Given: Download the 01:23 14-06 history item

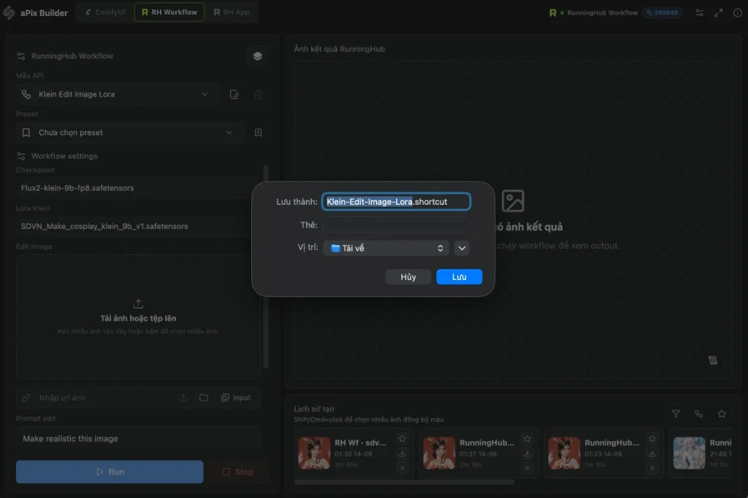Looking at the screenshot, I should point(652,453).
